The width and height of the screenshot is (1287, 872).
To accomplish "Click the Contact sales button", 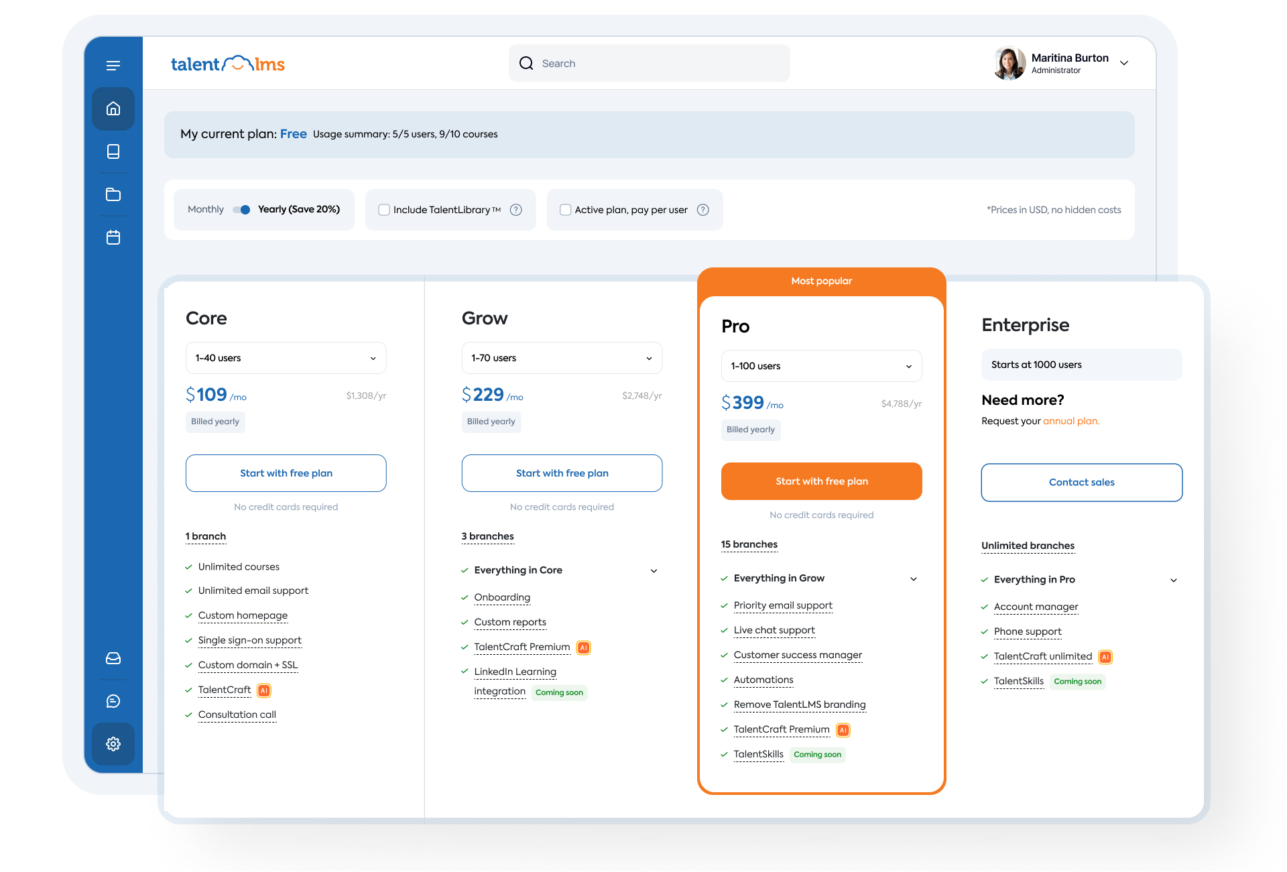I will click(x=1082, y=483).
